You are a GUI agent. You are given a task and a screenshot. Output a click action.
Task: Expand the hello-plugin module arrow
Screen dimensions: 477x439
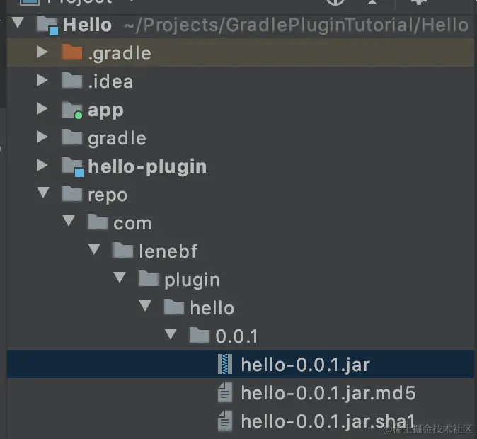click(42, 165)
